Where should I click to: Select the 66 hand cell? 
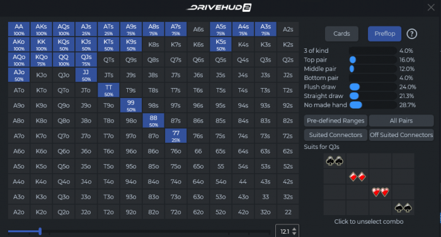tap(198, 151)
